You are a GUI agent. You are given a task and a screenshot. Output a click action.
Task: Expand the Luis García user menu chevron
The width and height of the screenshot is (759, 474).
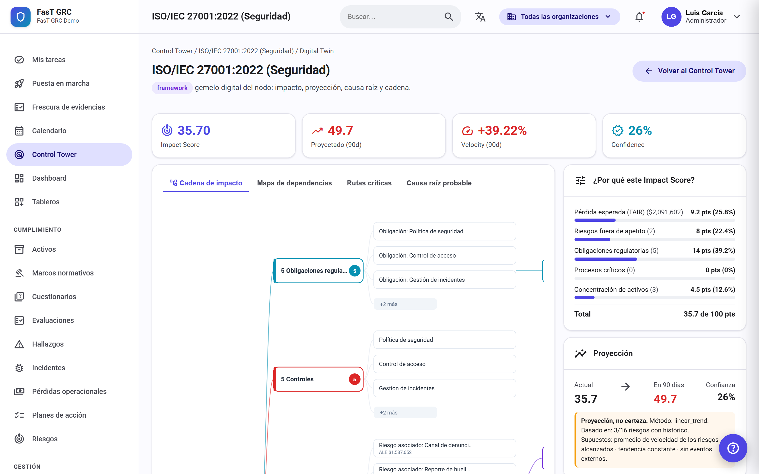point(737,17)
